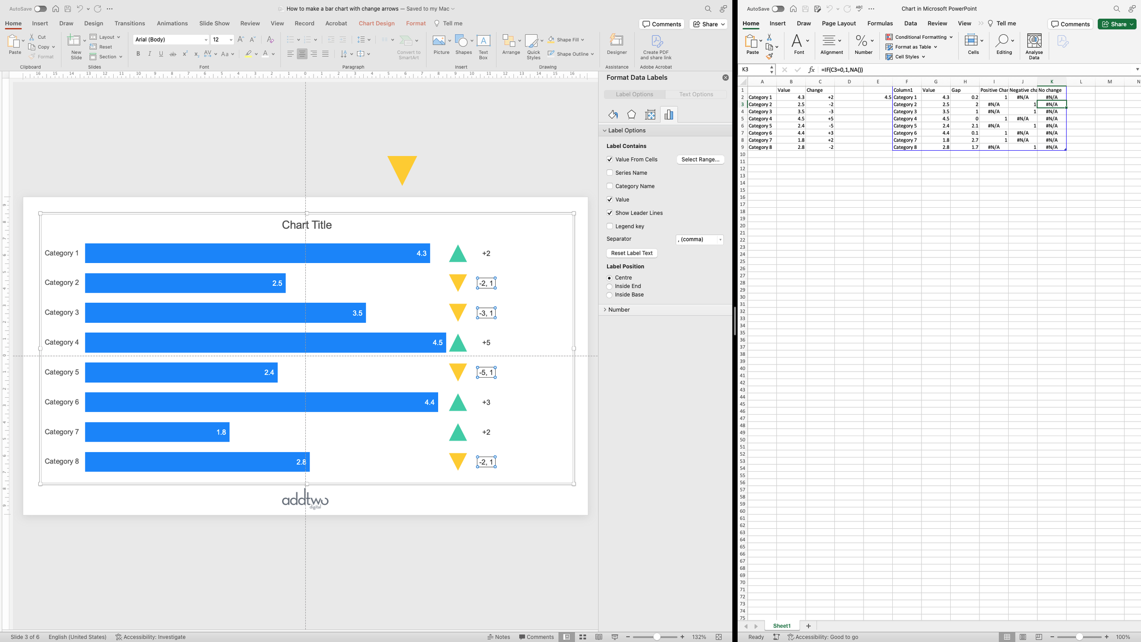Switch to the Chart Design ribbon tab
The image size is (1141, 642).
[376, 23]
